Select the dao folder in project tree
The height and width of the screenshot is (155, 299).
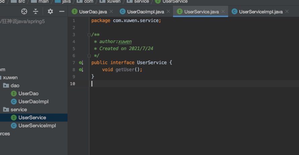(15, 86)
